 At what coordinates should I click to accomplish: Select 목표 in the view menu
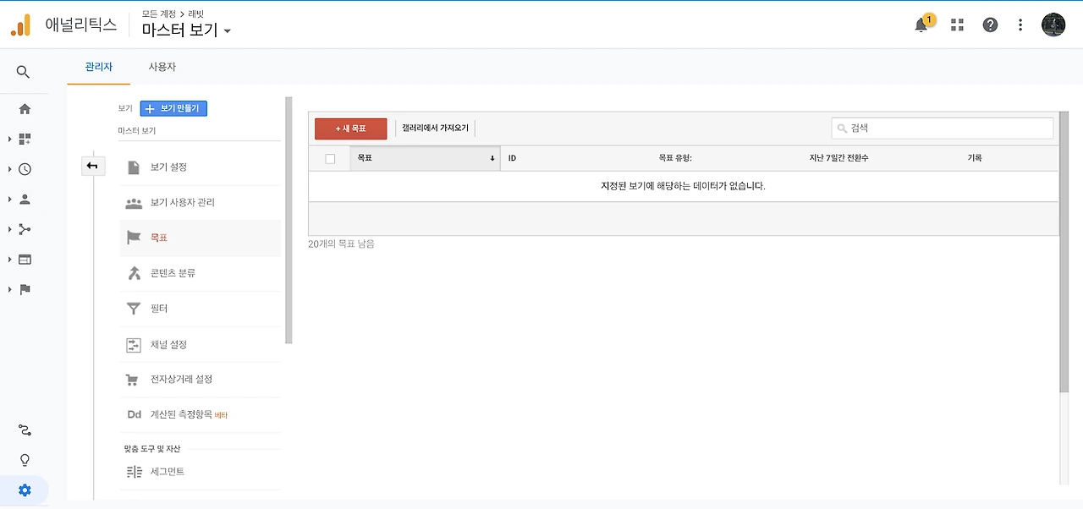(x=201, y=238)
